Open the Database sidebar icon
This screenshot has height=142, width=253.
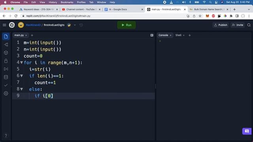(x=6, y=77)
